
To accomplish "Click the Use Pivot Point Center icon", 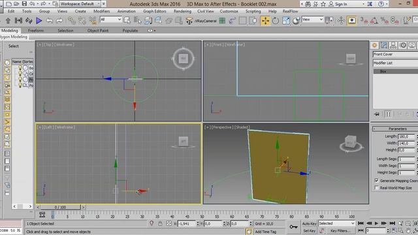I will pos(329,20).
